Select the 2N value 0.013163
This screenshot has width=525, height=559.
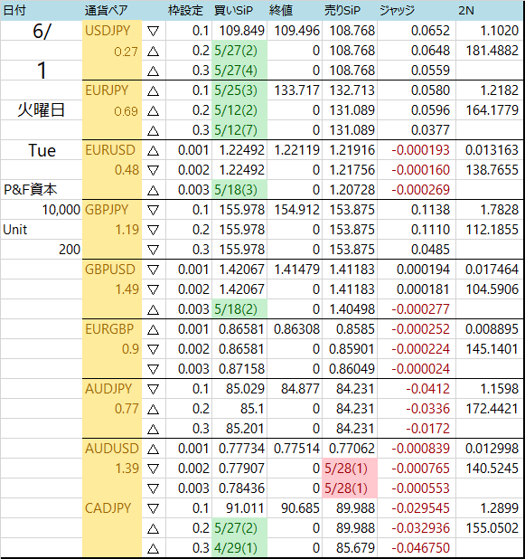490,150
